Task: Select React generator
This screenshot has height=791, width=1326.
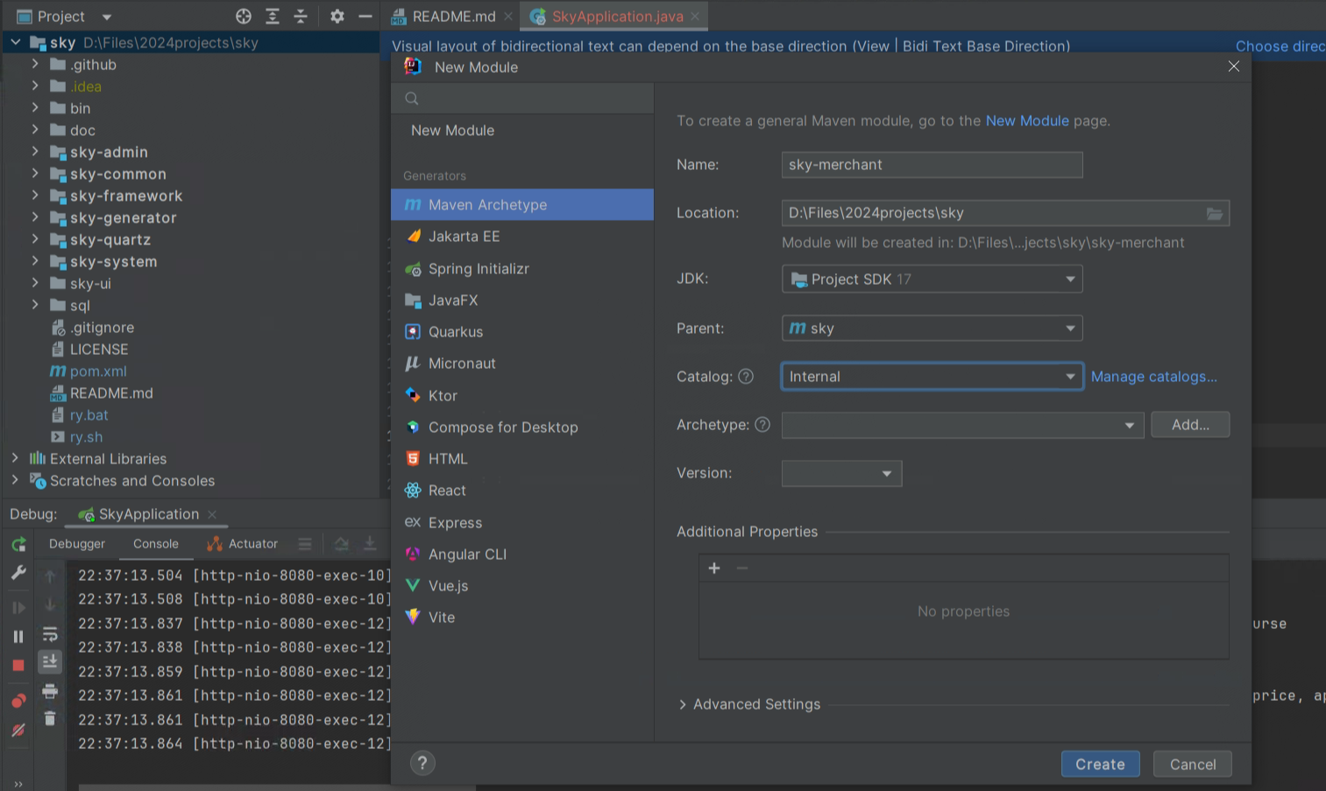Action: (522, 491)
